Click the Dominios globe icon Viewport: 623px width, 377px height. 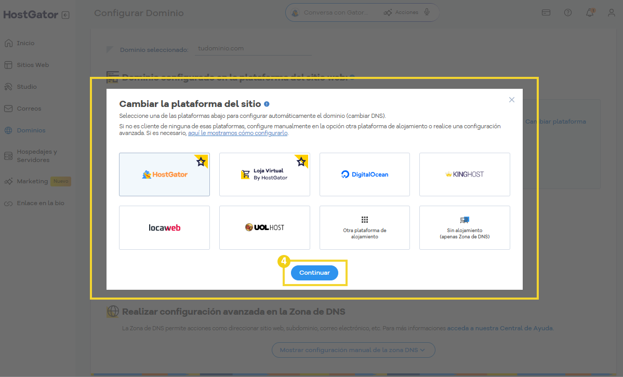coord(8,130)
